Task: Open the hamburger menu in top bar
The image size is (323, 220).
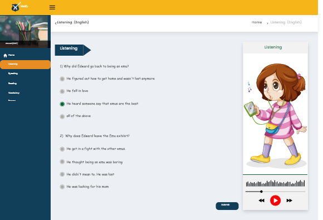Action: tap(52, 7)
